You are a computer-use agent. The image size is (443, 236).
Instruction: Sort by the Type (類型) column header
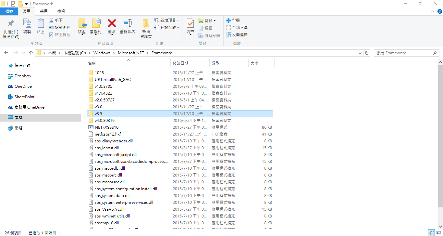pyautogui.click(x=229, y=63)
